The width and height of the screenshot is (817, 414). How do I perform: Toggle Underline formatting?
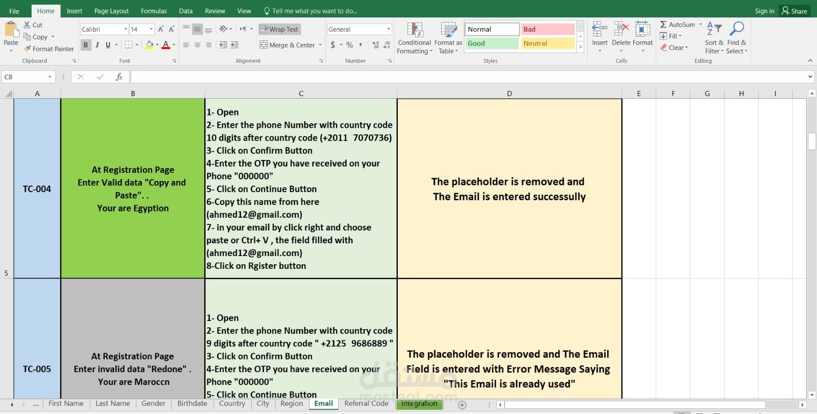tap(108, 45)
